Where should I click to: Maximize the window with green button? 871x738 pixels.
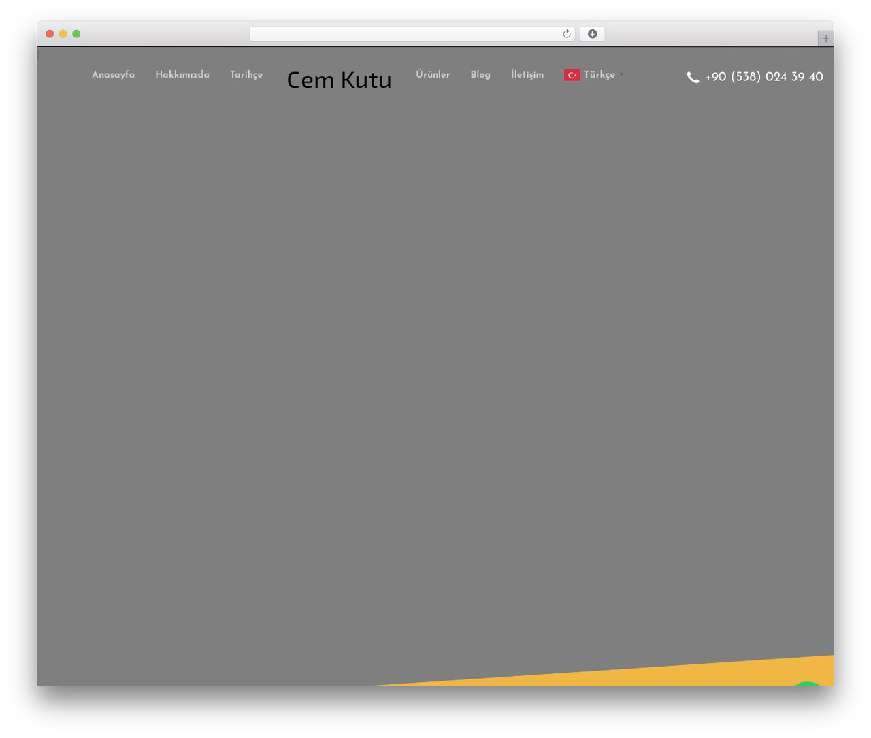coord(76,34)
